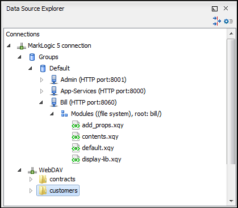Viewport: 238px width, 208px height.
Task: Click the MarkLogic 5 connection icon
Action: [x=22, y=46]
